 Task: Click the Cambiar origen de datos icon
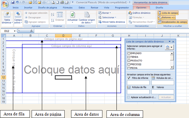pos(87,15)
